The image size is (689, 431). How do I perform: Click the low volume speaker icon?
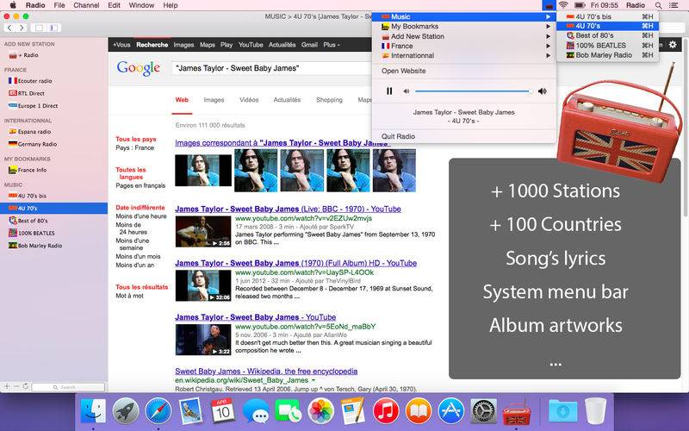point(407,91)
